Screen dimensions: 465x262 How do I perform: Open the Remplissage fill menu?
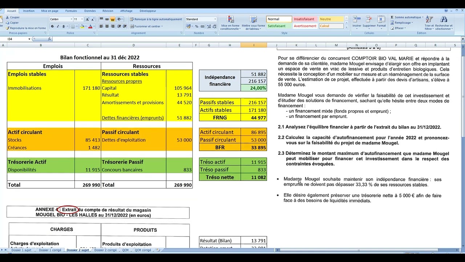pyautogui.click(x=401, y=23)
